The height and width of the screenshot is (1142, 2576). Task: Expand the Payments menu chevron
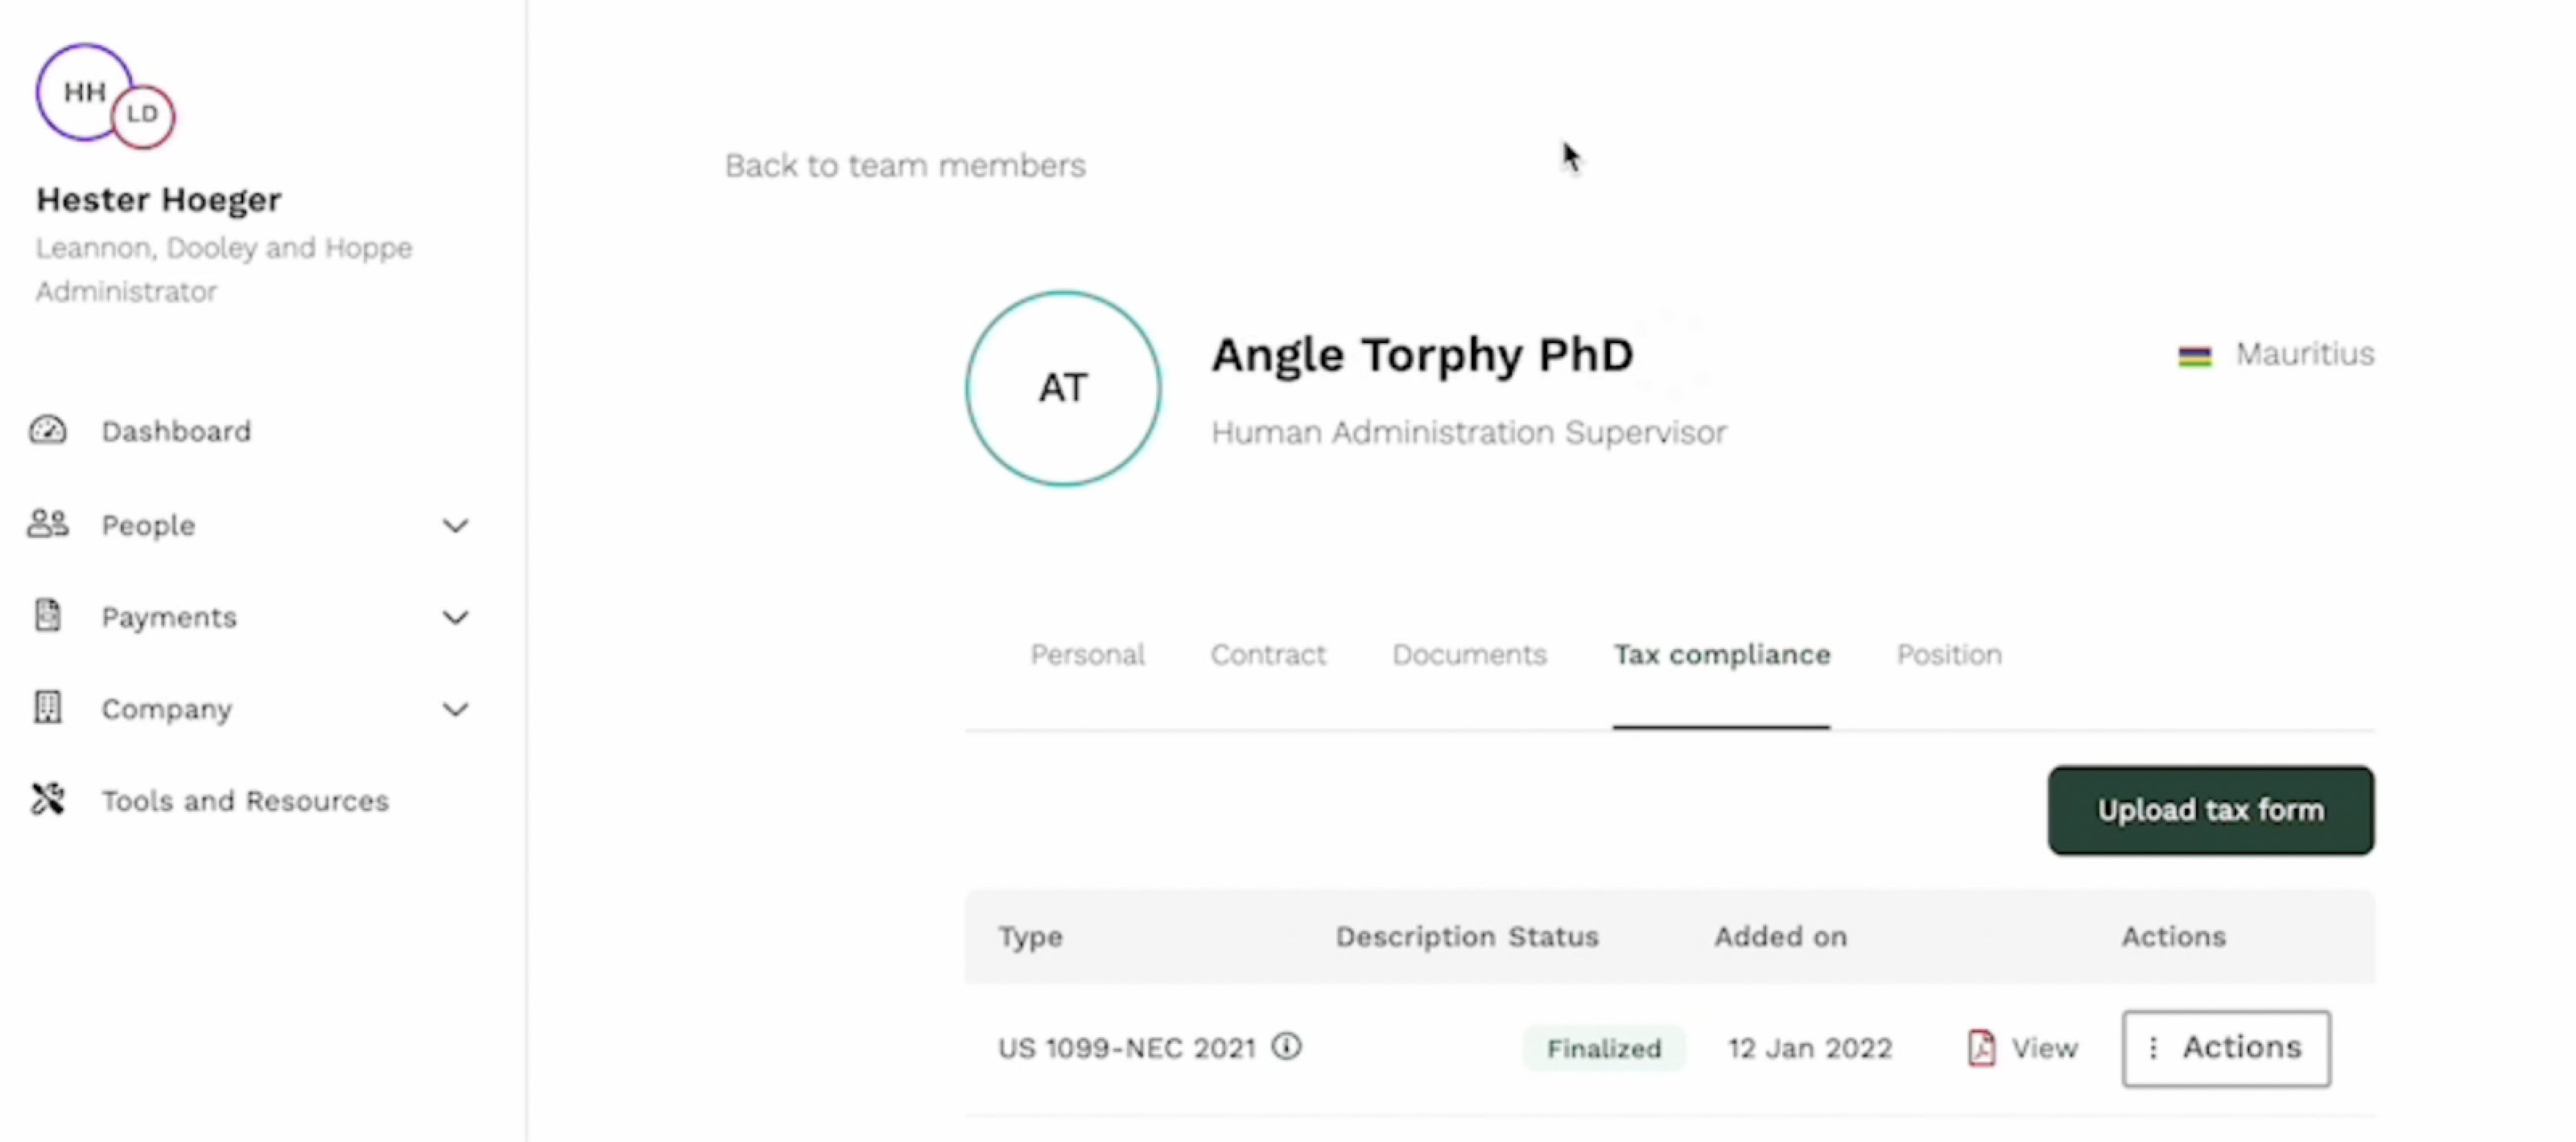coord(456,618)
